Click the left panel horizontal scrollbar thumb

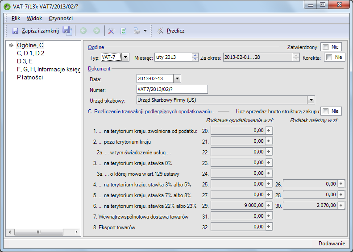click(x=39, y=232)
